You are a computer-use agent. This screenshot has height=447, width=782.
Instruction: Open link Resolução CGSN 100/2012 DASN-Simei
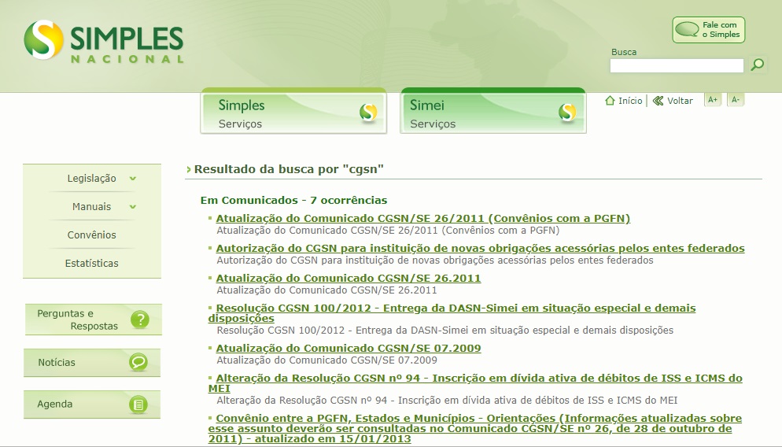point(452,313)
